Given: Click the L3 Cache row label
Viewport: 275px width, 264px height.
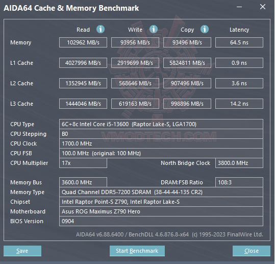Looking at the screenshot, I should pyautogui.click(x=21, y=104).
